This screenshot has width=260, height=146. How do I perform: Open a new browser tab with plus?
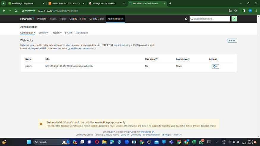[x=170, y=3]
